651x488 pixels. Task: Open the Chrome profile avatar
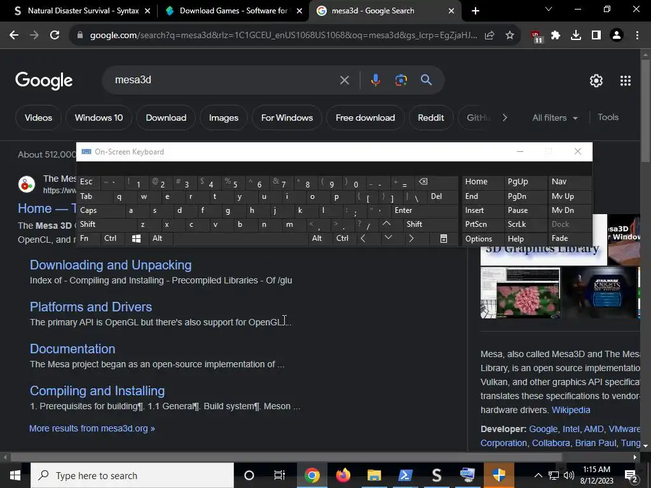click(617, 36)
